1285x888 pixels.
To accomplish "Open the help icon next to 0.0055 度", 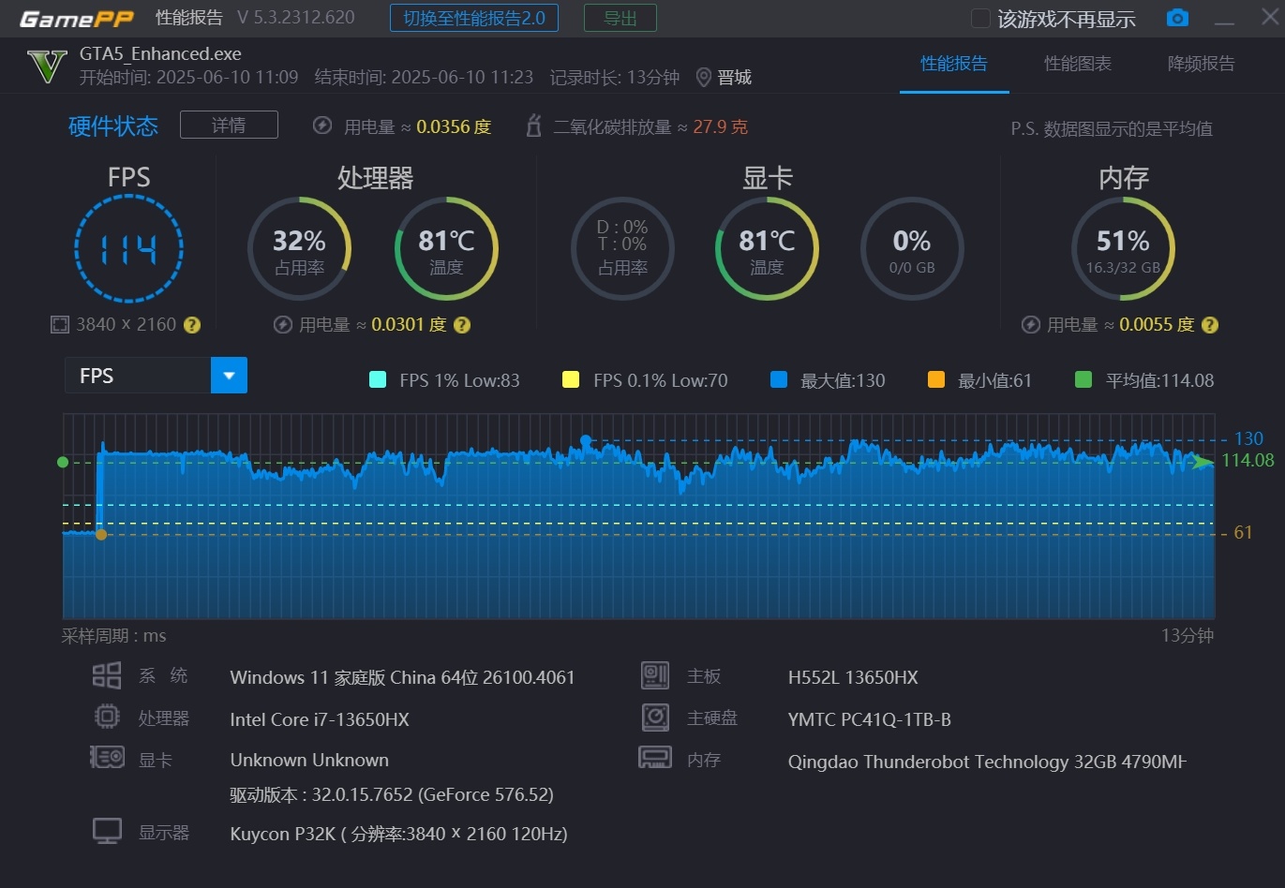I will click(1210, 325).
